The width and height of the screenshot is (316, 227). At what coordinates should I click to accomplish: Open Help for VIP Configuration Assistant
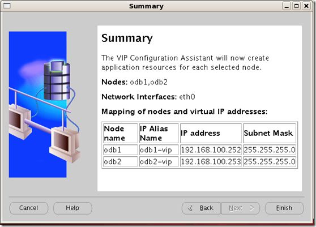click(72, 208)
